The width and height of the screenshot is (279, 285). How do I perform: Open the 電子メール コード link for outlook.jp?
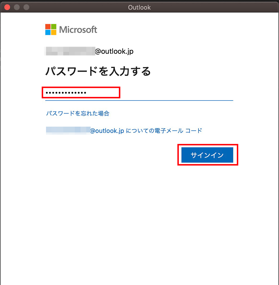124,131
